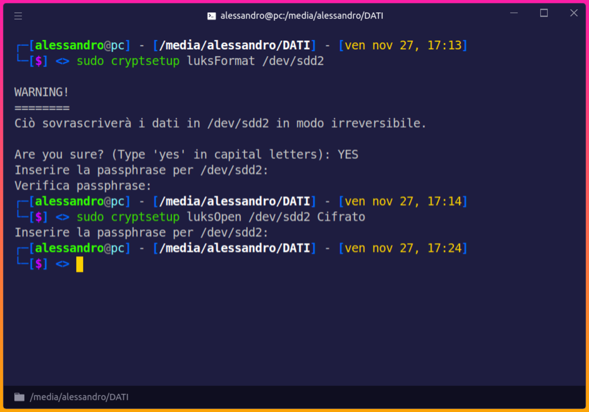Select the window title alessandro@pc:/media/alessandro/DATI
Viewport: 589px width, 412px height.
click(300, 16)
